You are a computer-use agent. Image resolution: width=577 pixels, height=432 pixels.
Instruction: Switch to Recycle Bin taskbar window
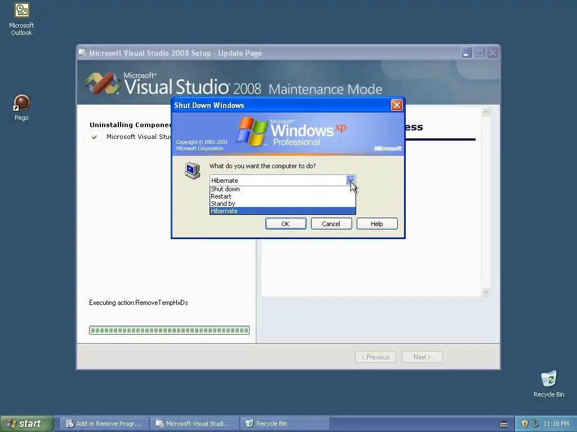[285, 424]
